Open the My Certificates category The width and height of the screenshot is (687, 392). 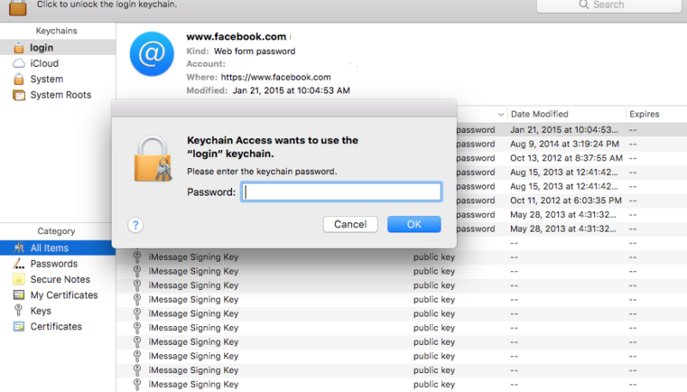[64, 295]
